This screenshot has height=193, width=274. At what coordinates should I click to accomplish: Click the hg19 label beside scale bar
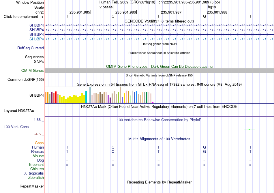212,7
